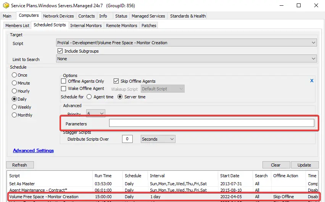Open the Contacts tab

tap(87, 16)
